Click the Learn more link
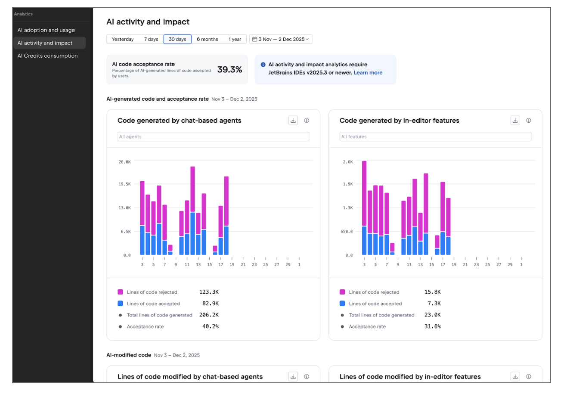The height and width of the screenshot is (397, 570). 368,73
